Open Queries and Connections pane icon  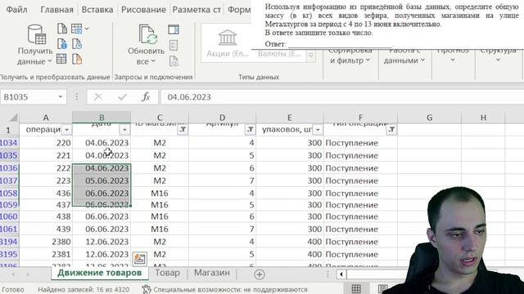pos(174,29)
